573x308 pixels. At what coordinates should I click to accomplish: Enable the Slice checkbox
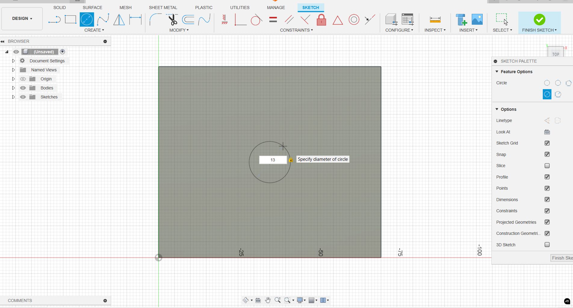[x=547, y=166]
